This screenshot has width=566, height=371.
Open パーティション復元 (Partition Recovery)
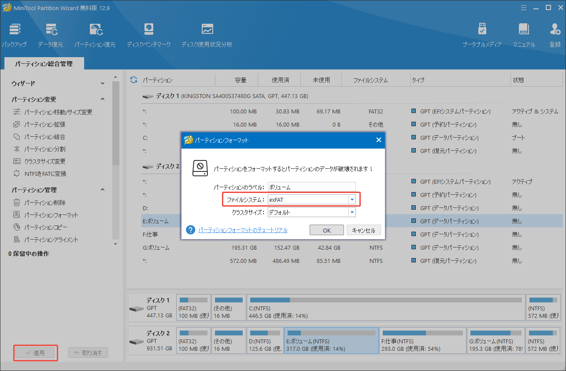click(x=95, y=35)
